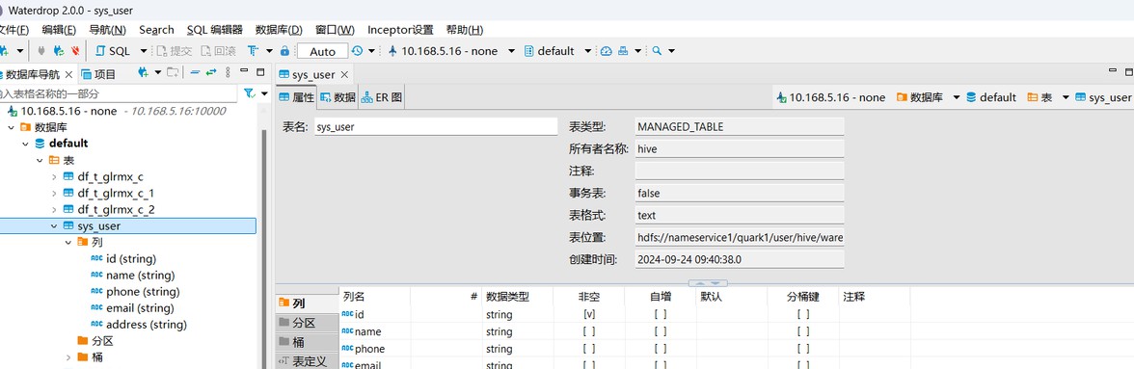
Task: Open the 表定义 side tab
Action: click(307, 361)
